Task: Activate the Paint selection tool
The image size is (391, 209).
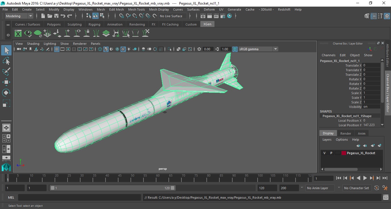Action: (6, 71)
